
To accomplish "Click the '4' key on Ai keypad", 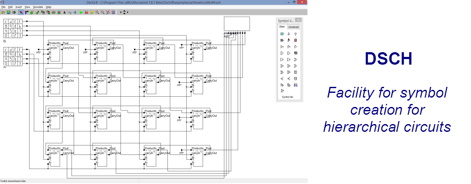I will (6, 59).
